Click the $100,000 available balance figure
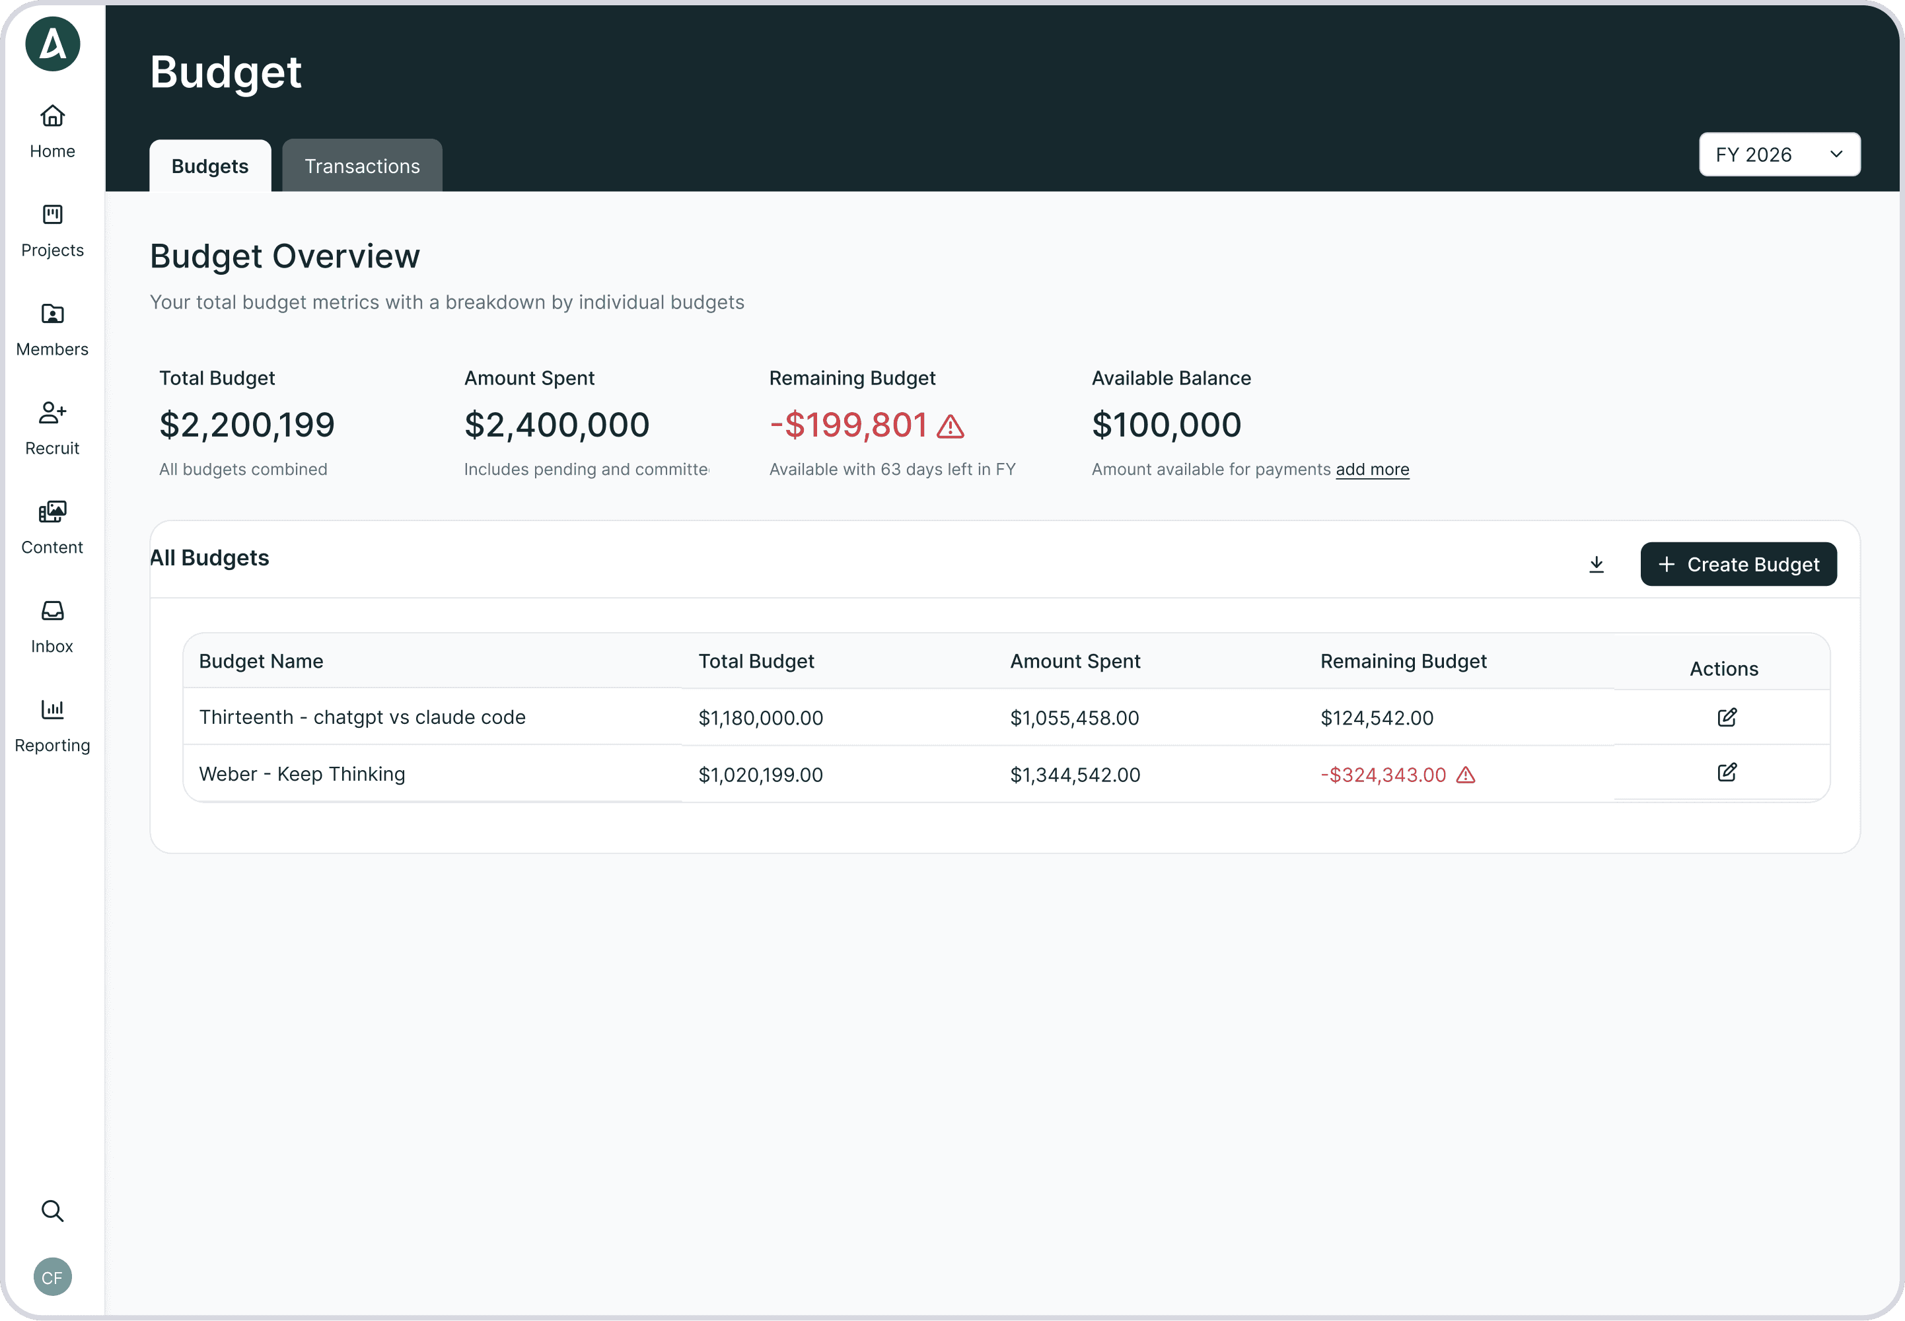Viewport: 1905px width, 1321px height. tap(1166, 425)
